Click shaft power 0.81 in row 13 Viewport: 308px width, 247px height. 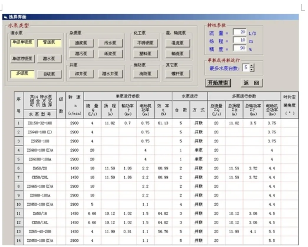click(128, 232)
